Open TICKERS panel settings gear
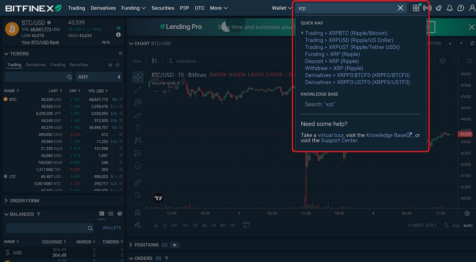 pyautogui.click(x=120, y=54)
